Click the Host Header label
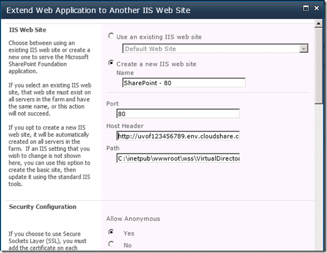Viewport: 327px width, 253px height. click(x=125, y=126)
